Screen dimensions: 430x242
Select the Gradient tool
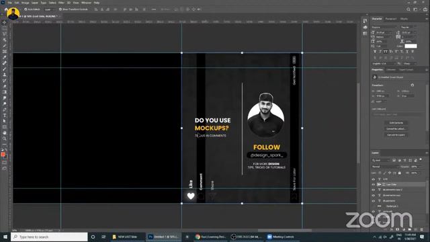[5, 92]
